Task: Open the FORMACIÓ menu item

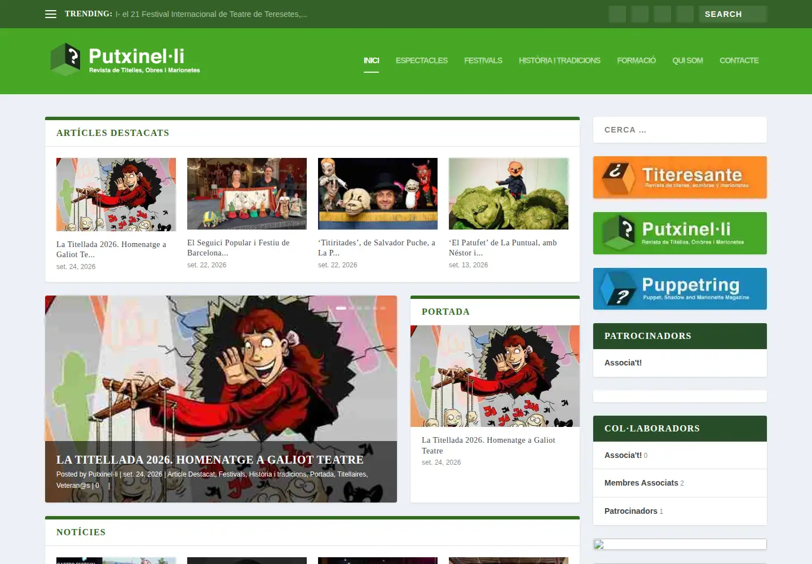Action: tap(637, 60)
